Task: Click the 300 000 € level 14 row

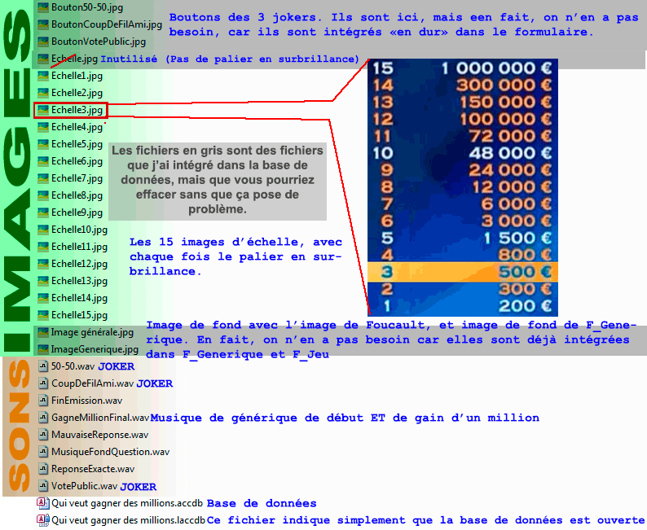Action: click(463, 85)
